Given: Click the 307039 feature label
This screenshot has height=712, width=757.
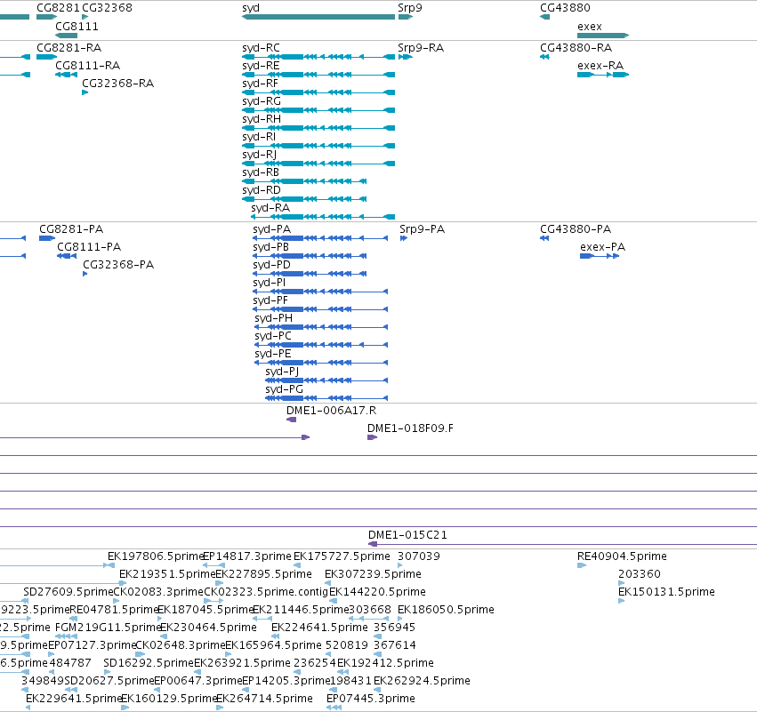Looking at the screenshot, I should tap(419, 556).
